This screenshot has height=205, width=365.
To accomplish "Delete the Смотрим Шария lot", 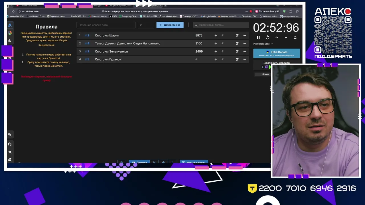I will (237, 36).
